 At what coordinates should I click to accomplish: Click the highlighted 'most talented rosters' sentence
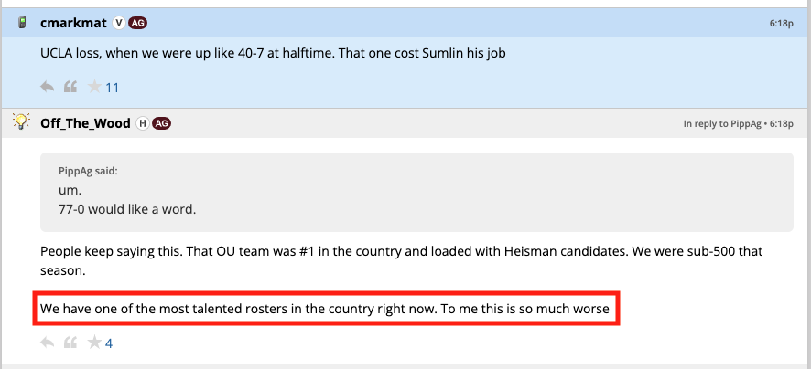coord(327,309)
